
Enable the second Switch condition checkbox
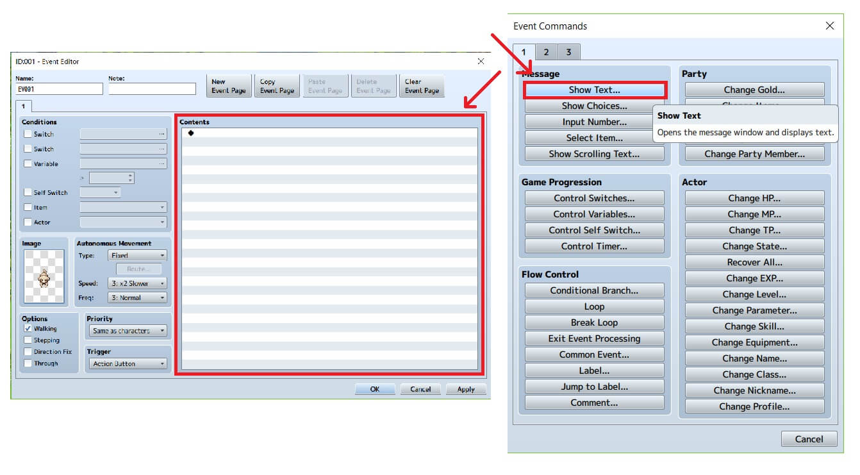(28, 149)
